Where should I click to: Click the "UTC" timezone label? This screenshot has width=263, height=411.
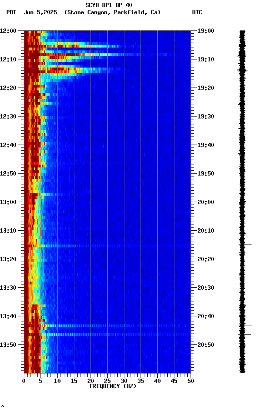point(197,12)
